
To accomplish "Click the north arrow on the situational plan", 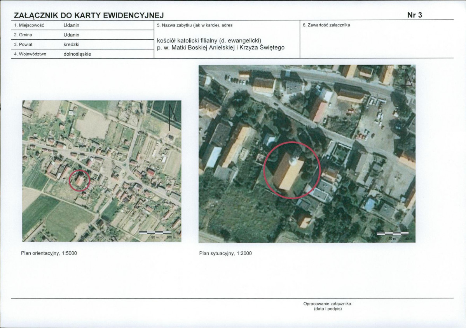I will (x=407, y=81).
